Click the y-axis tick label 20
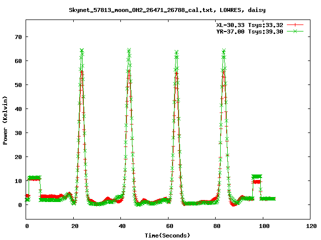 18,157
